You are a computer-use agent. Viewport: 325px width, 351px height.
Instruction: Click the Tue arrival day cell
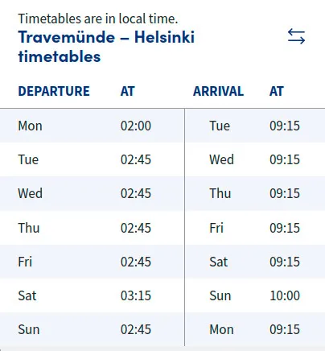(220, 126)
